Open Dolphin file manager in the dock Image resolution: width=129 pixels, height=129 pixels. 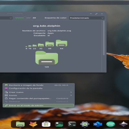coord(20,124)
